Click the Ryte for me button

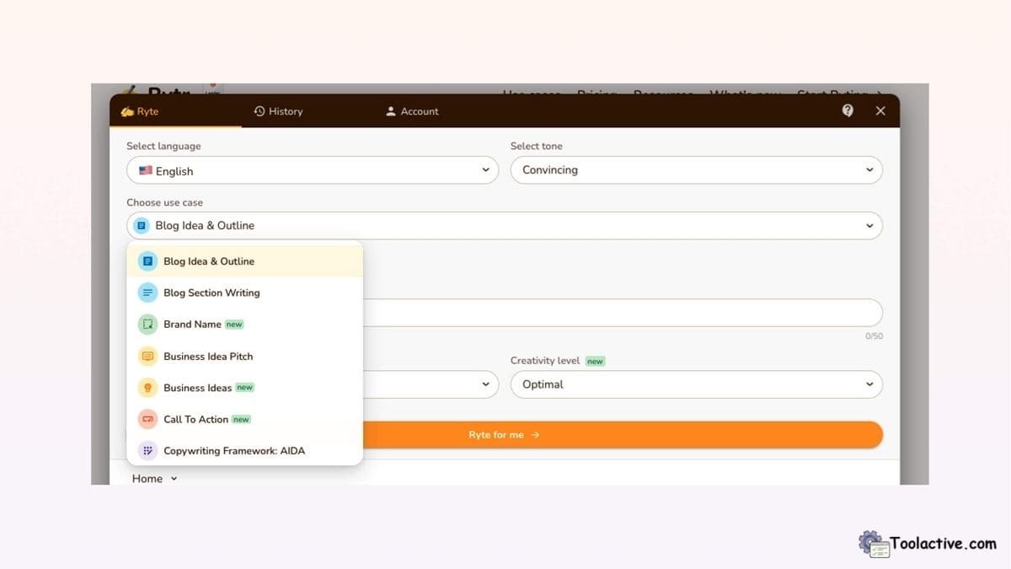point(504,434)
